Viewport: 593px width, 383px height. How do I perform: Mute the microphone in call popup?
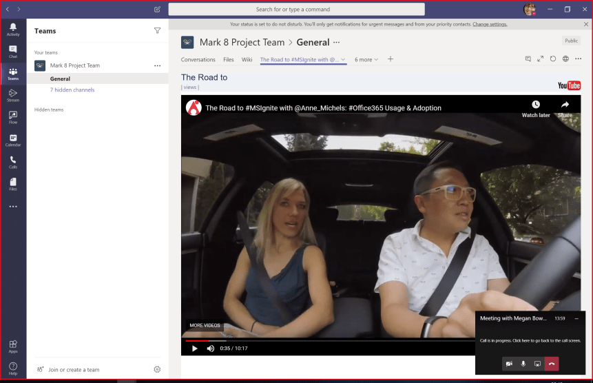[523, 363]
